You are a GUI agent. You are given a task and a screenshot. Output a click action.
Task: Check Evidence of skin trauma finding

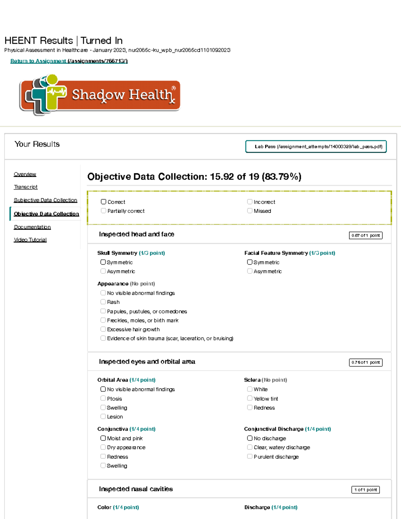coord(103,338)
